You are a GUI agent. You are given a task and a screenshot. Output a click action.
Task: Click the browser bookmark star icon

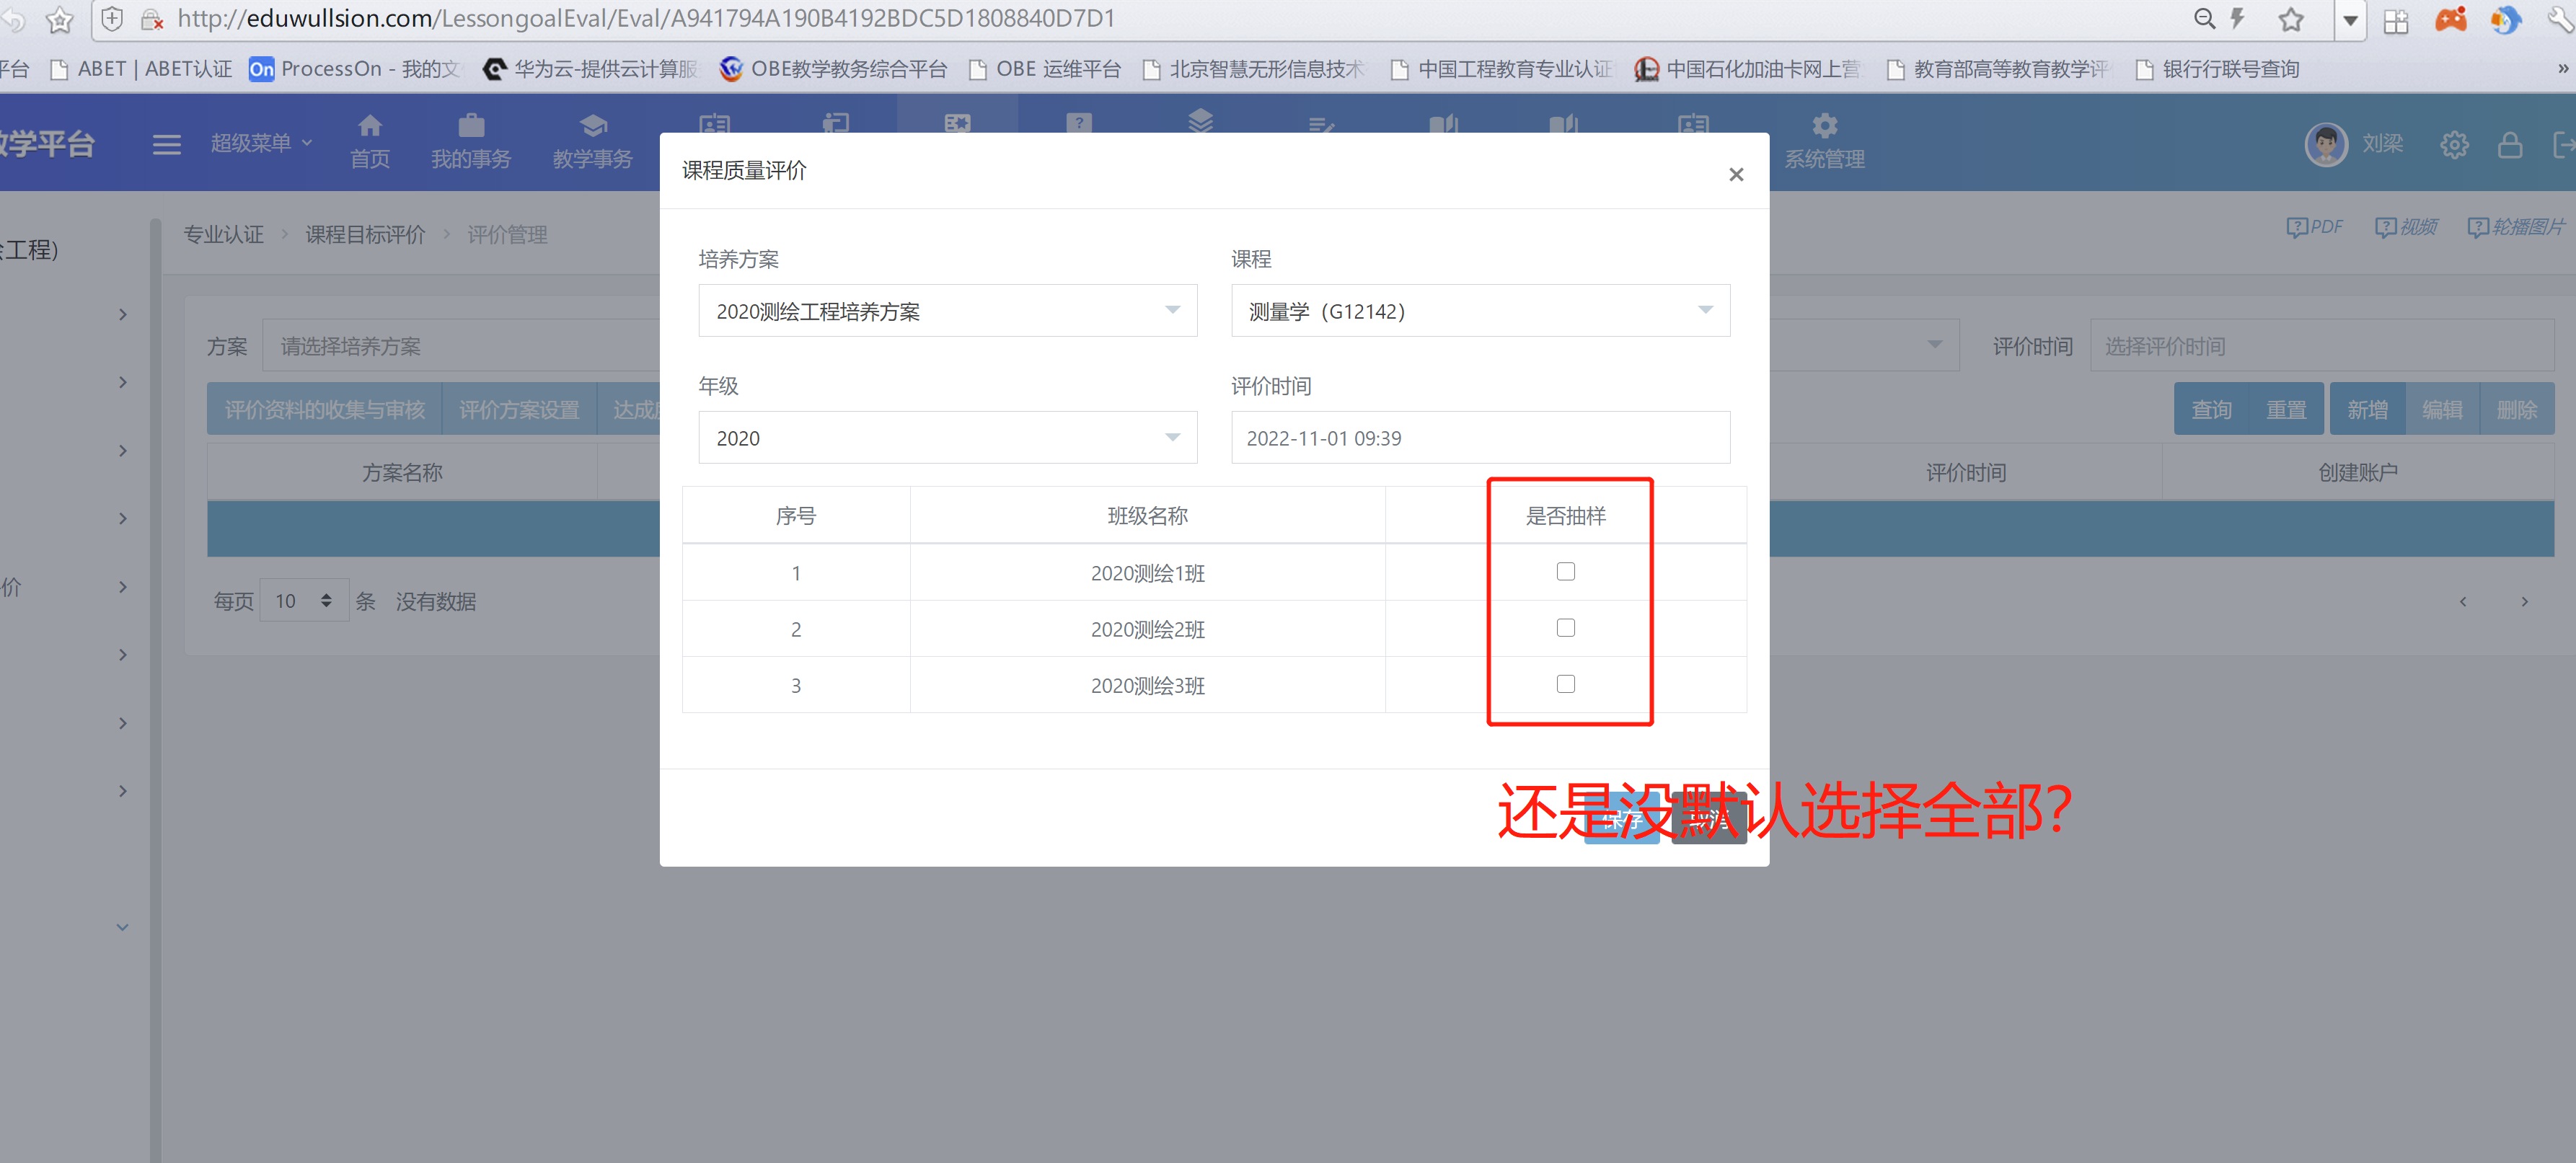click(2290, 19)
